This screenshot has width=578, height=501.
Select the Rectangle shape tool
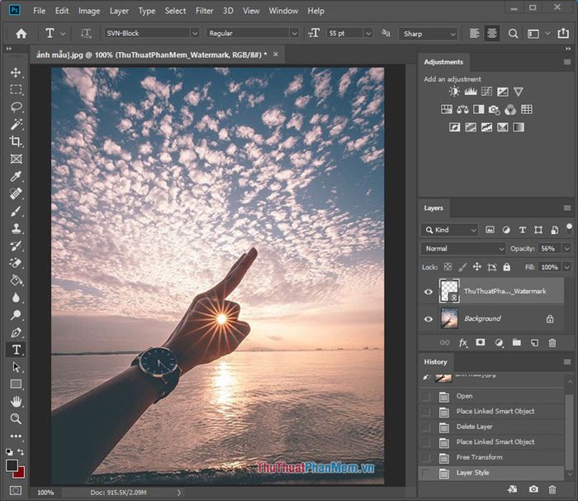pyautogui.click(x=16, y=384)
